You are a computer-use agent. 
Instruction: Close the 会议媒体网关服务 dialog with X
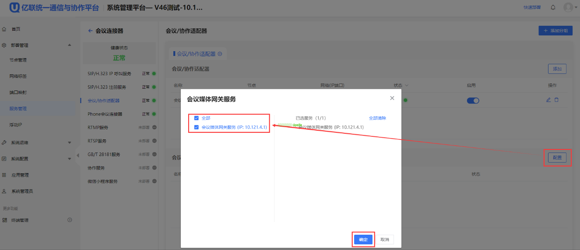[x=392, y=98]
